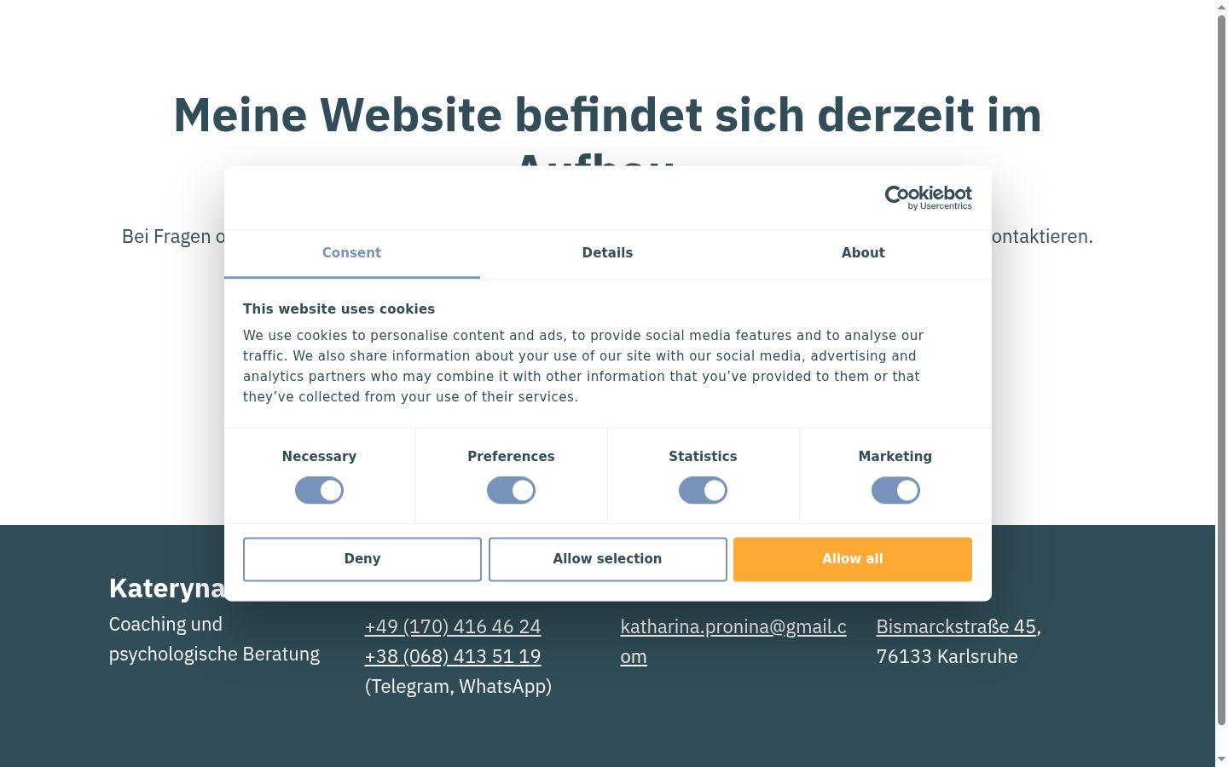Switch to the Details tab
Screen dimensions: 1228x767
pos(607,253)
